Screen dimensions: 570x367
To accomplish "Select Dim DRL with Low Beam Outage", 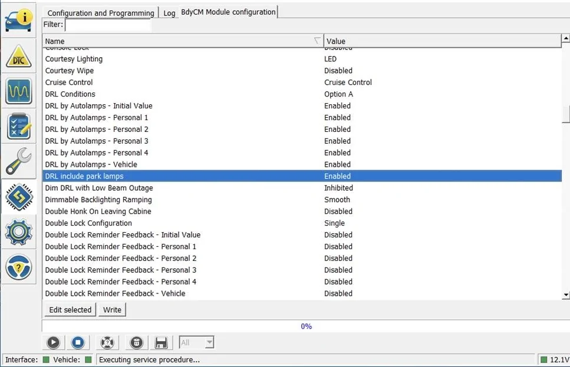I will 302,188.
